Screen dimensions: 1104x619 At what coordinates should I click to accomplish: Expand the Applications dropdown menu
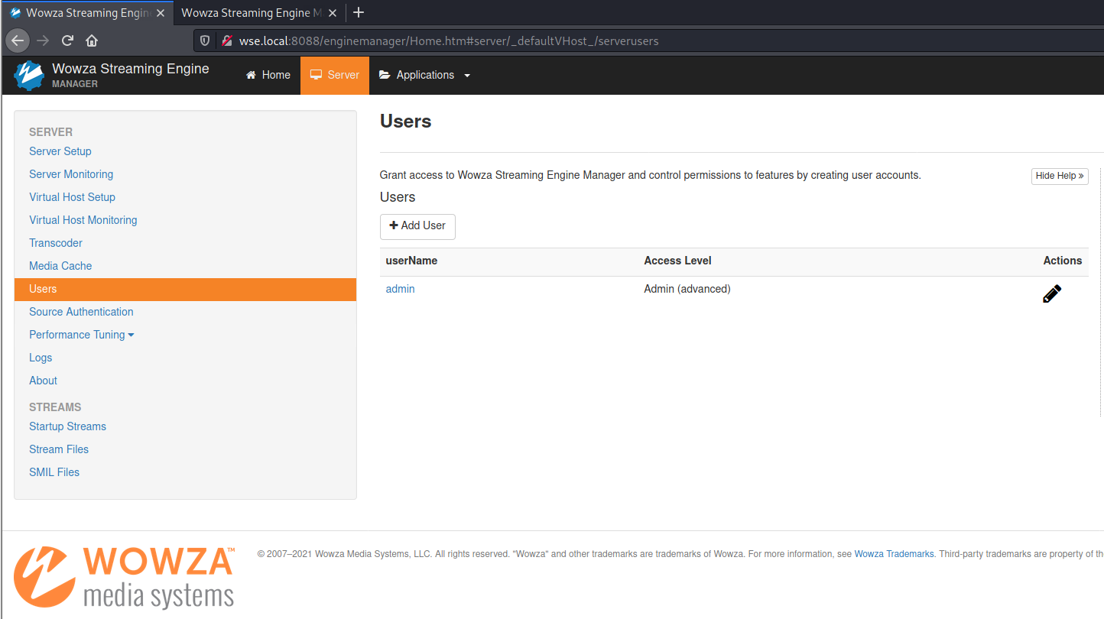(x=425, y=75)
